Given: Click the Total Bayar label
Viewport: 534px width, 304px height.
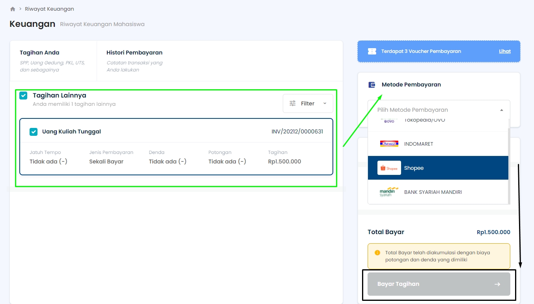Looking at the screenshot, I should point(386,232).
